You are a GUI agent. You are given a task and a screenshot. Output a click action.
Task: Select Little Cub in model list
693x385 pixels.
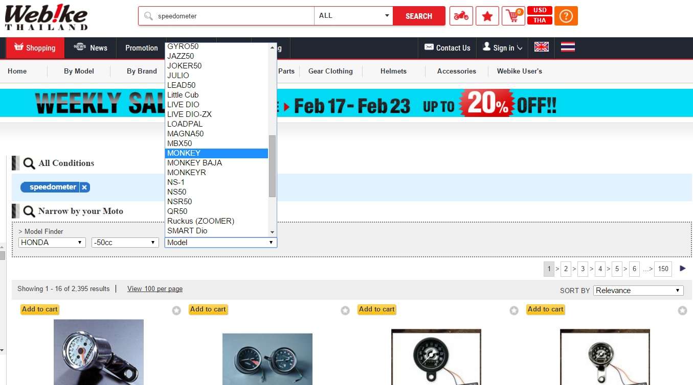pyautogui.click(x=217, y=95)
